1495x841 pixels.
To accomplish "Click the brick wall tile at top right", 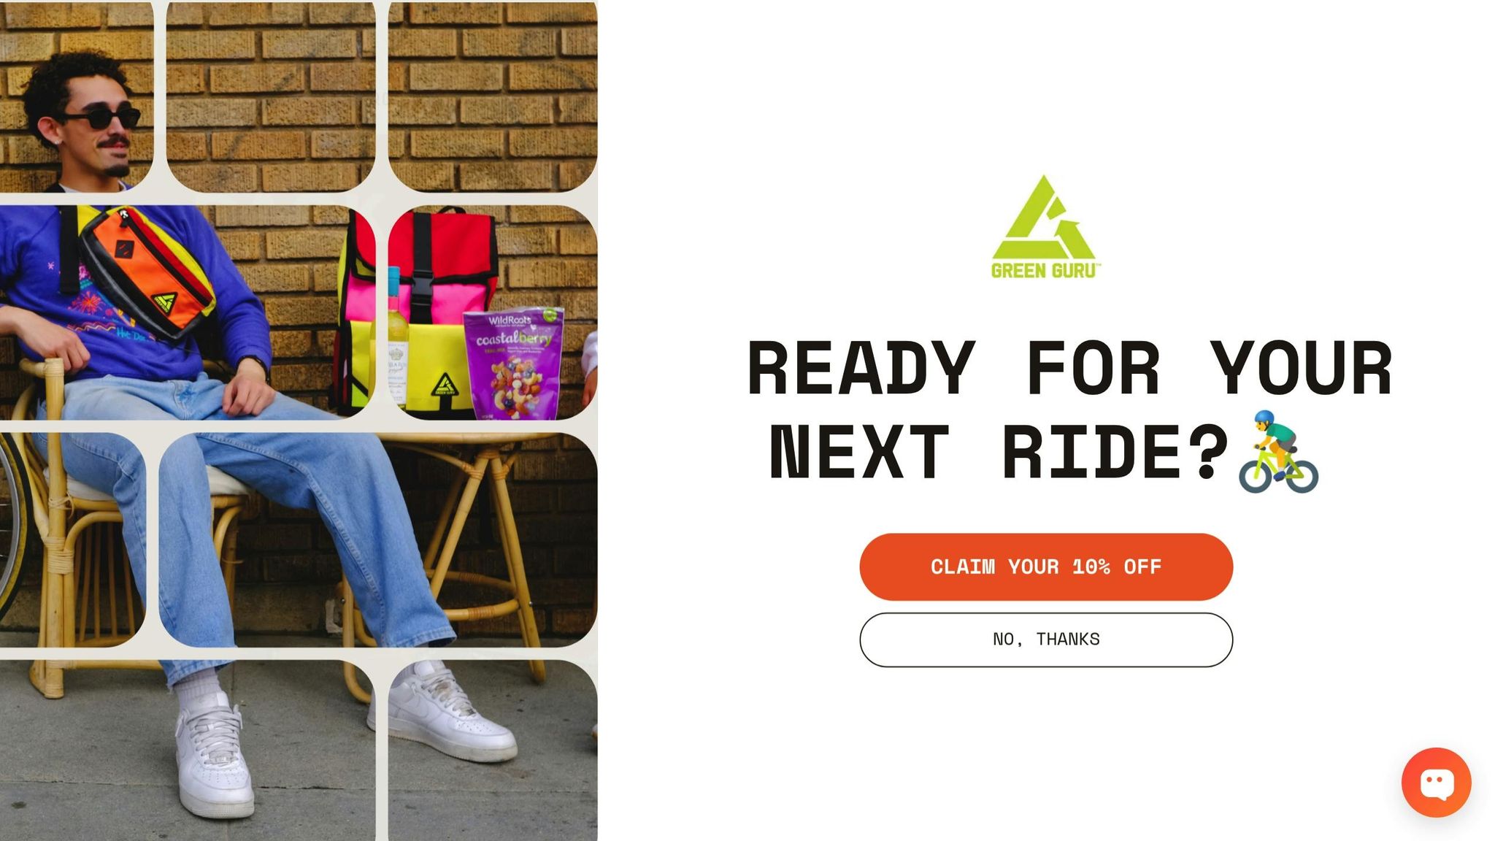I will pos(493,96).
